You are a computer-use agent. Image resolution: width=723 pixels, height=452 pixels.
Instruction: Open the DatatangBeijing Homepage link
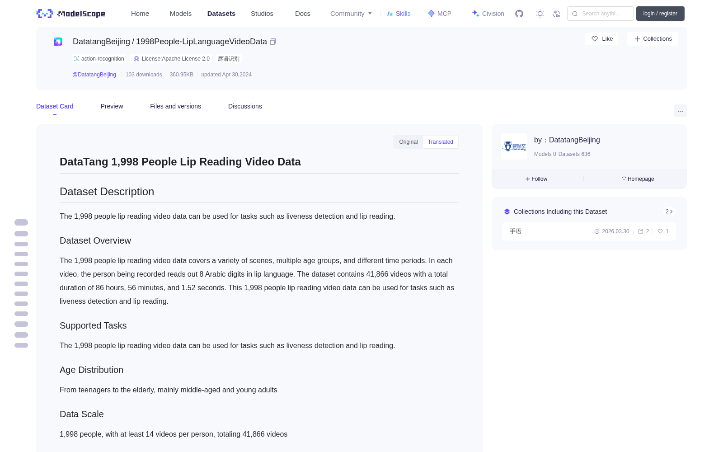(x=638, y=179)
